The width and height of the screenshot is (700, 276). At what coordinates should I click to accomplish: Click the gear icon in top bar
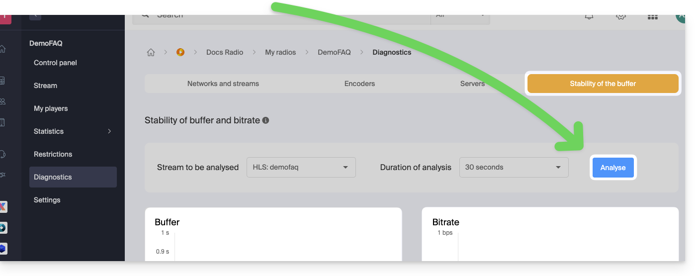(620, 16)
